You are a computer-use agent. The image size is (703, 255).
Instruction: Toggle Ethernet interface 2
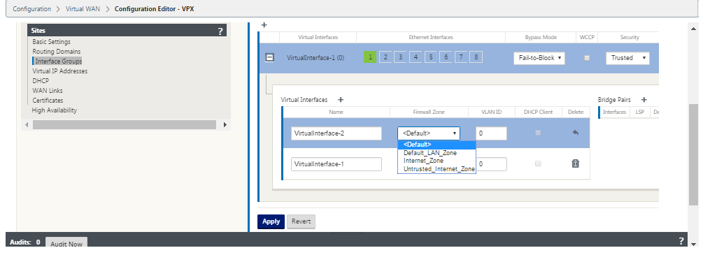pyautogui.click(x=385, y=57)
